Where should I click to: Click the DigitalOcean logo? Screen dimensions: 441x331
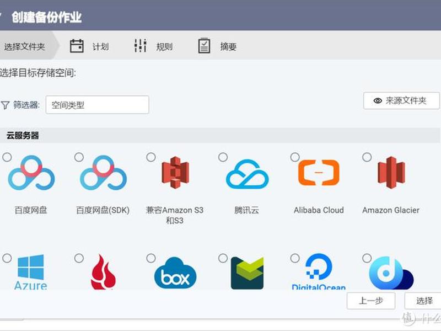coord(319,272)
